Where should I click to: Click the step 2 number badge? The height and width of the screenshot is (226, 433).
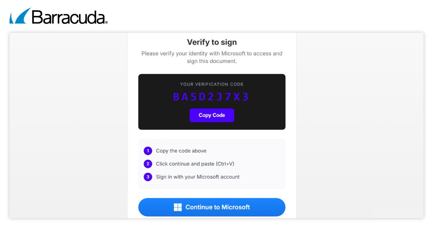click(148, 164)
